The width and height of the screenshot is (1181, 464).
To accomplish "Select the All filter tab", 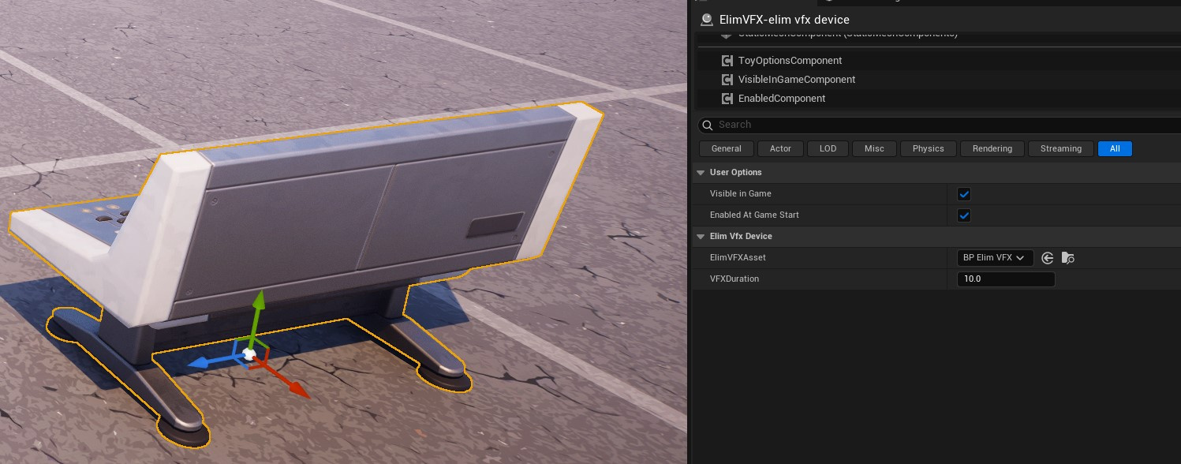I will coord(1115,148).
